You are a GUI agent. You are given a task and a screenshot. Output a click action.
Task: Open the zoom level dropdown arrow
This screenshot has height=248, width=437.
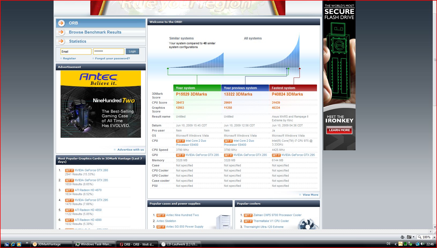[434, 237]
